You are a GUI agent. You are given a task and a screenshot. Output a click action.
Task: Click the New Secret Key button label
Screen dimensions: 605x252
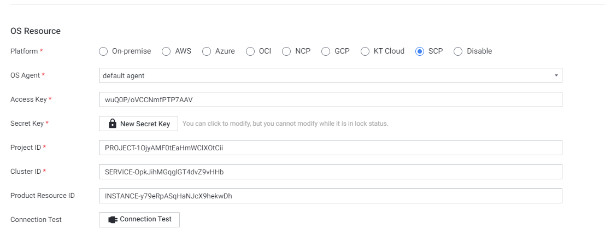(145, 124)
